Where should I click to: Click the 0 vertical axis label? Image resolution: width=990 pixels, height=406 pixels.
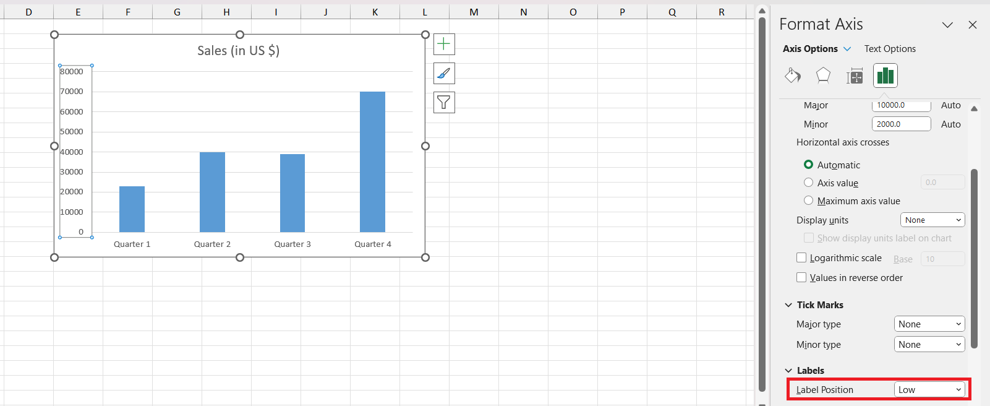81,232
